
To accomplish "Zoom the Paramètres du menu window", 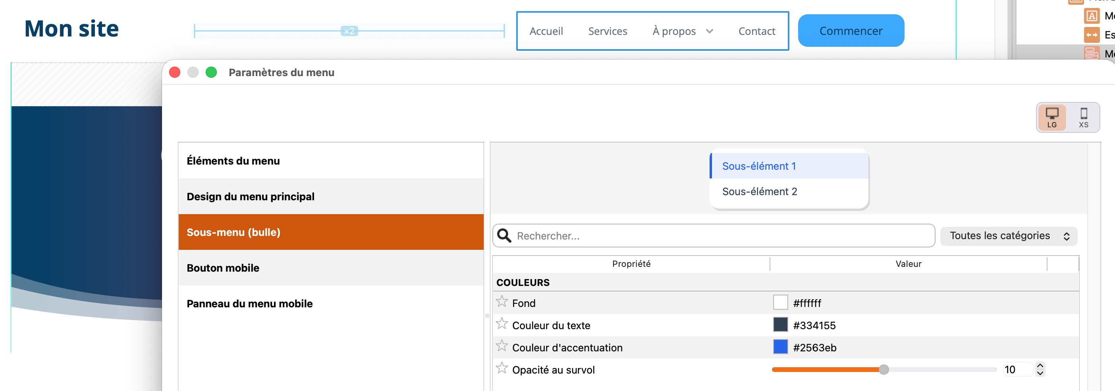I will click(x=211, y=73).
